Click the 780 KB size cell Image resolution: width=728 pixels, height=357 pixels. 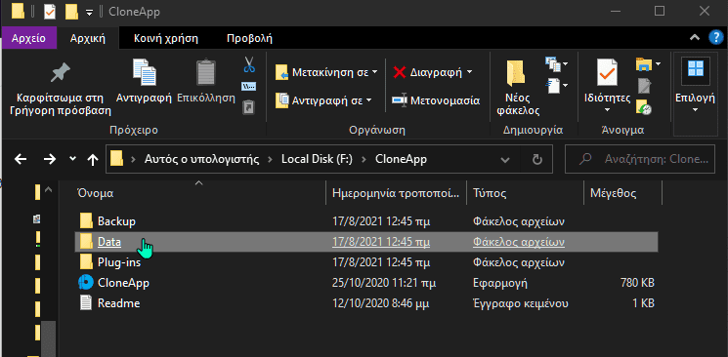tap(637, 282)
